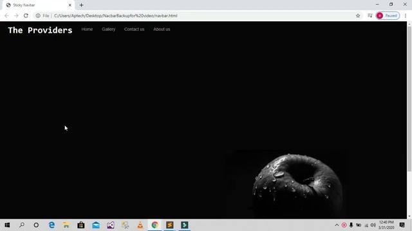The image size is (412, 231).
Task: Open network status tray icon
Action: click(366, 225)
